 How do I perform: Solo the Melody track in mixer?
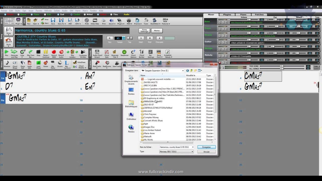tap(222, 56)
